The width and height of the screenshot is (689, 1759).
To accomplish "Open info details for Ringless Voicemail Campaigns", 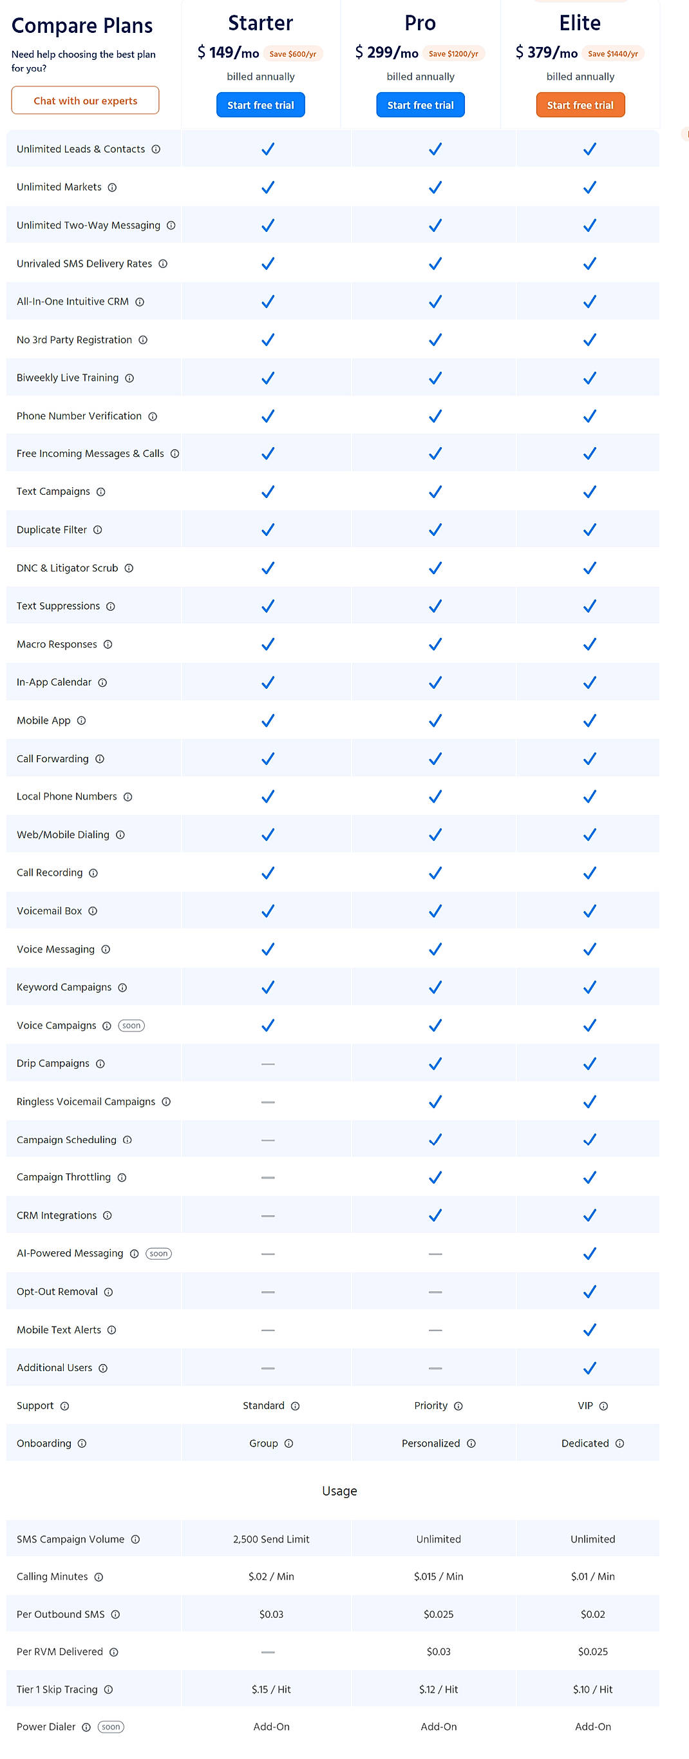I will pos(166,1101).
